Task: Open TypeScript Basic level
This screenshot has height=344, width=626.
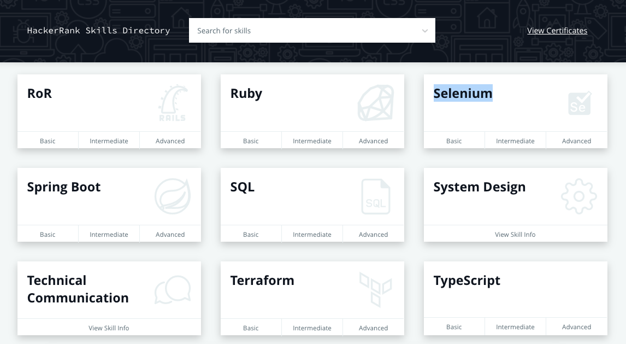Action: [x=454, y=326]
